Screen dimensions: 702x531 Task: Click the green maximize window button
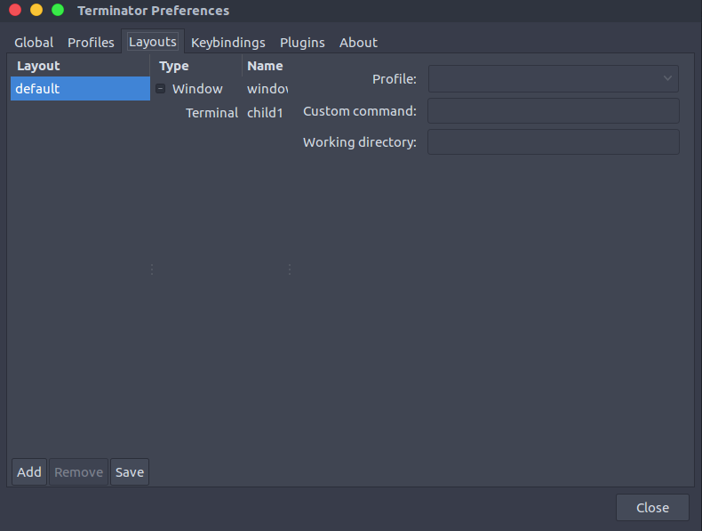pyautogui.click(x=58, y=10)
